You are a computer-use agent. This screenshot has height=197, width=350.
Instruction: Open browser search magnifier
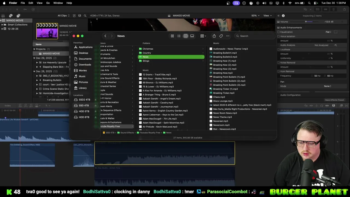click(x=85, y=16)
